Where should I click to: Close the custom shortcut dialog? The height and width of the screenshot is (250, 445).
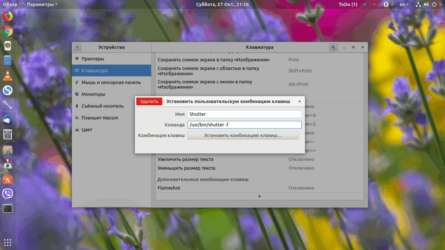pos(299,101)
